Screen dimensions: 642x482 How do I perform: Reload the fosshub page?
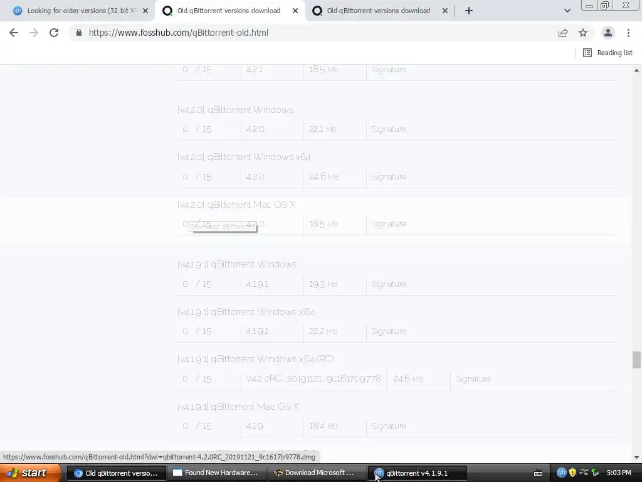tap(54, 33)
